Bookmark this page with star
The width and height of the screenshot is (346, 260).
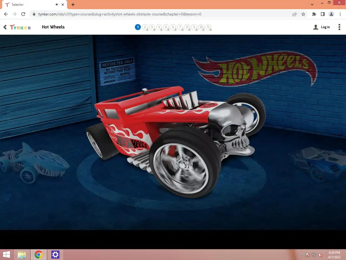303,14
